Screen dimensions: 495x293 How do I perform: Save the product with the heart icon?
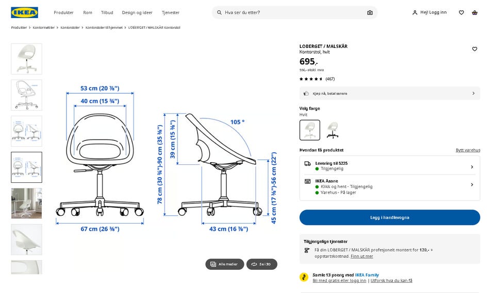(x=474, y=49)
